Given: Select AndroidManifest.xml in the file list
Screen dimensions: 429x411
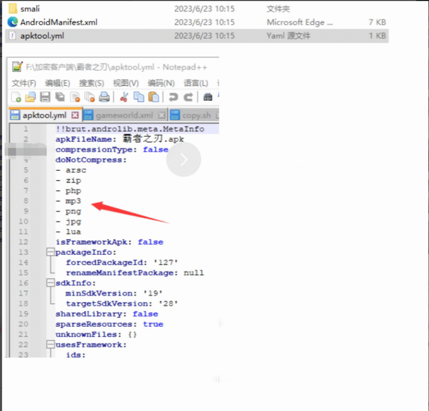Looking at the screenshot, I should pyautogui.click(x=58, y=22).
